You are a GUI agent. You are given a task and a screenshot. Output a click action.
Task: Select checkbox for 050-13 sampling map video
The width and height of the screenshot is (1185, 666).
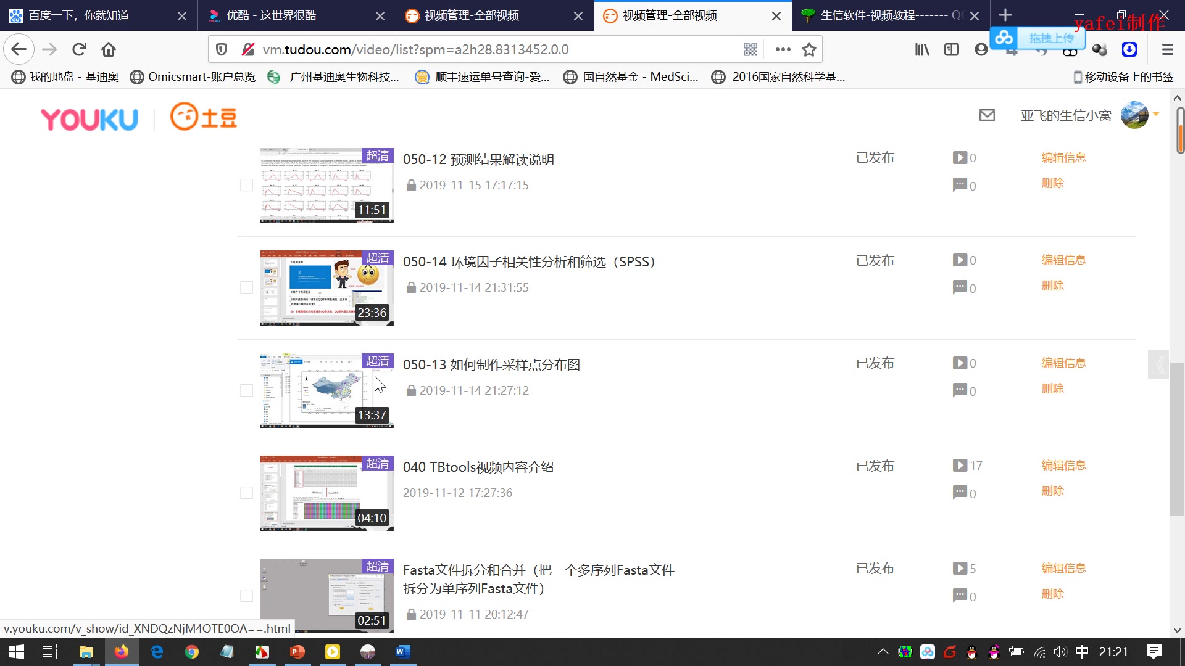click(246, 390)
